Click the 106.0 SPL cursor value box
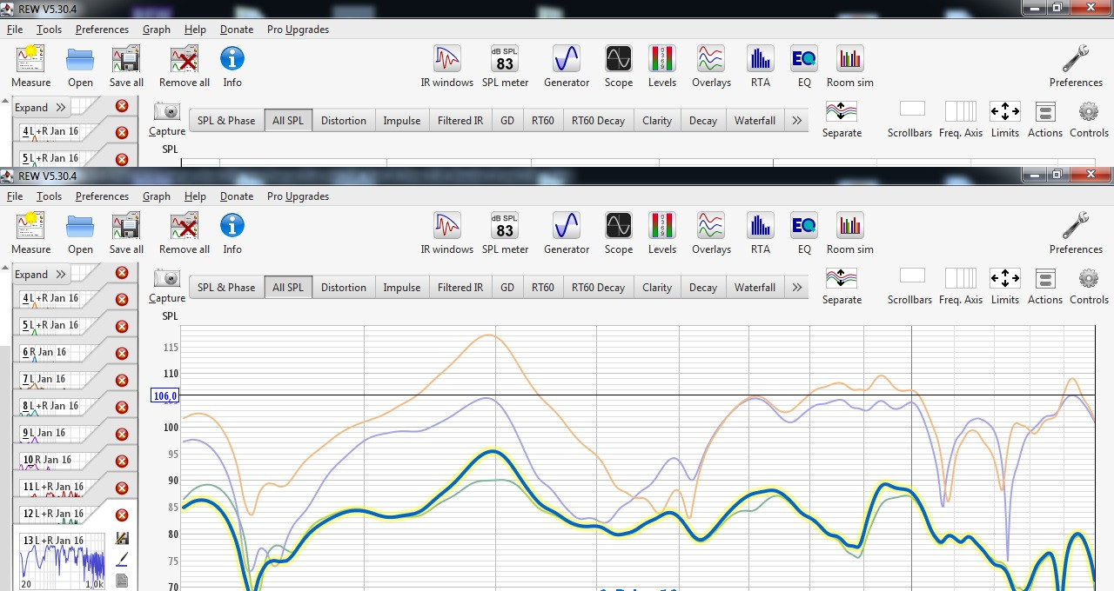This screenshot has width=1114, height=591. (165, 396)
